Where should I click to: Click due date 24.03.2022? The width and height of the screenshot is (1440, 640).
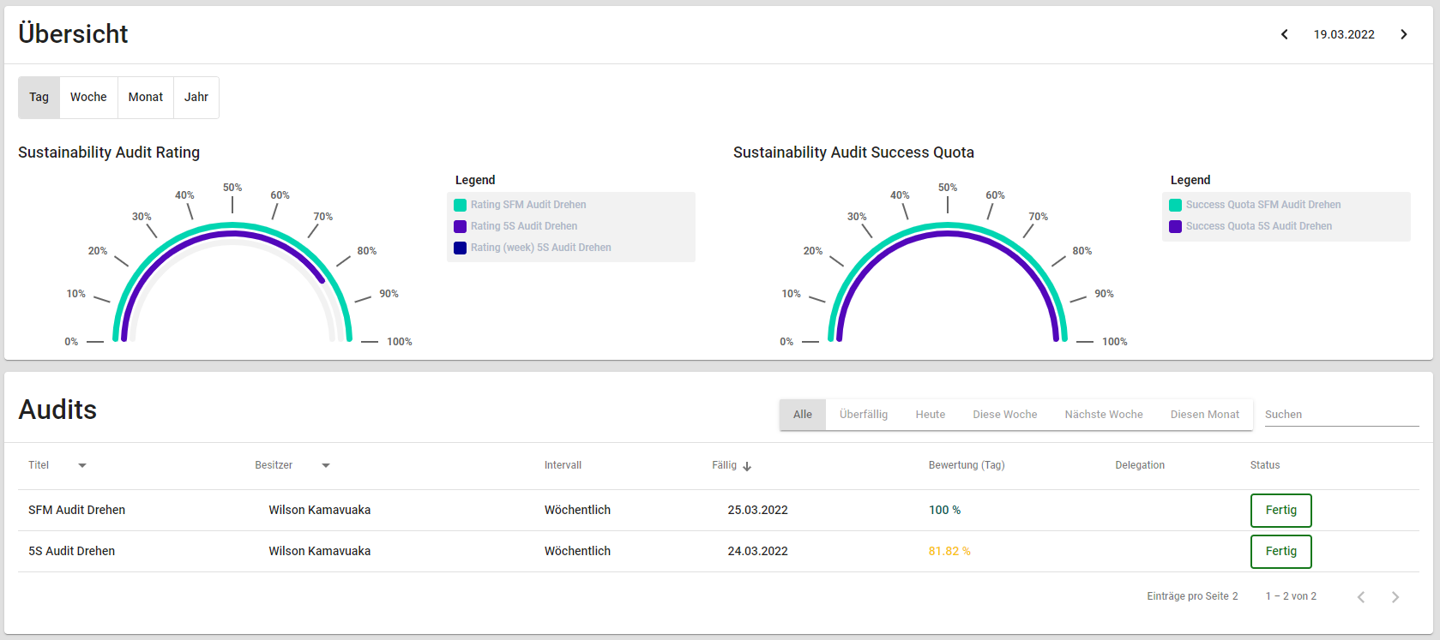(x=757, y=551)
